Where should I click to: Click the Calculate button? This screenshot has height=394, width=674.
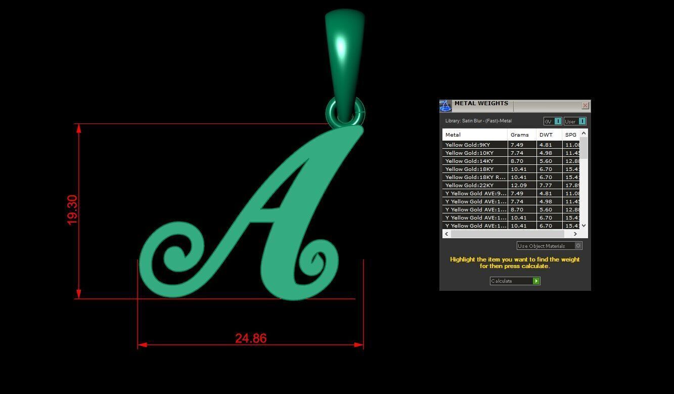point(515,281)
